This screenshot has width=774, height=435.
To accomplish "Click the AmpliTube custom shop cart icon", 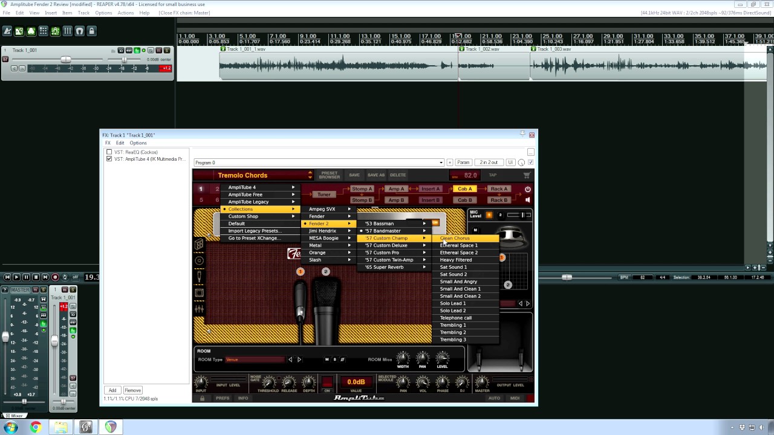I will click(527, 175).
